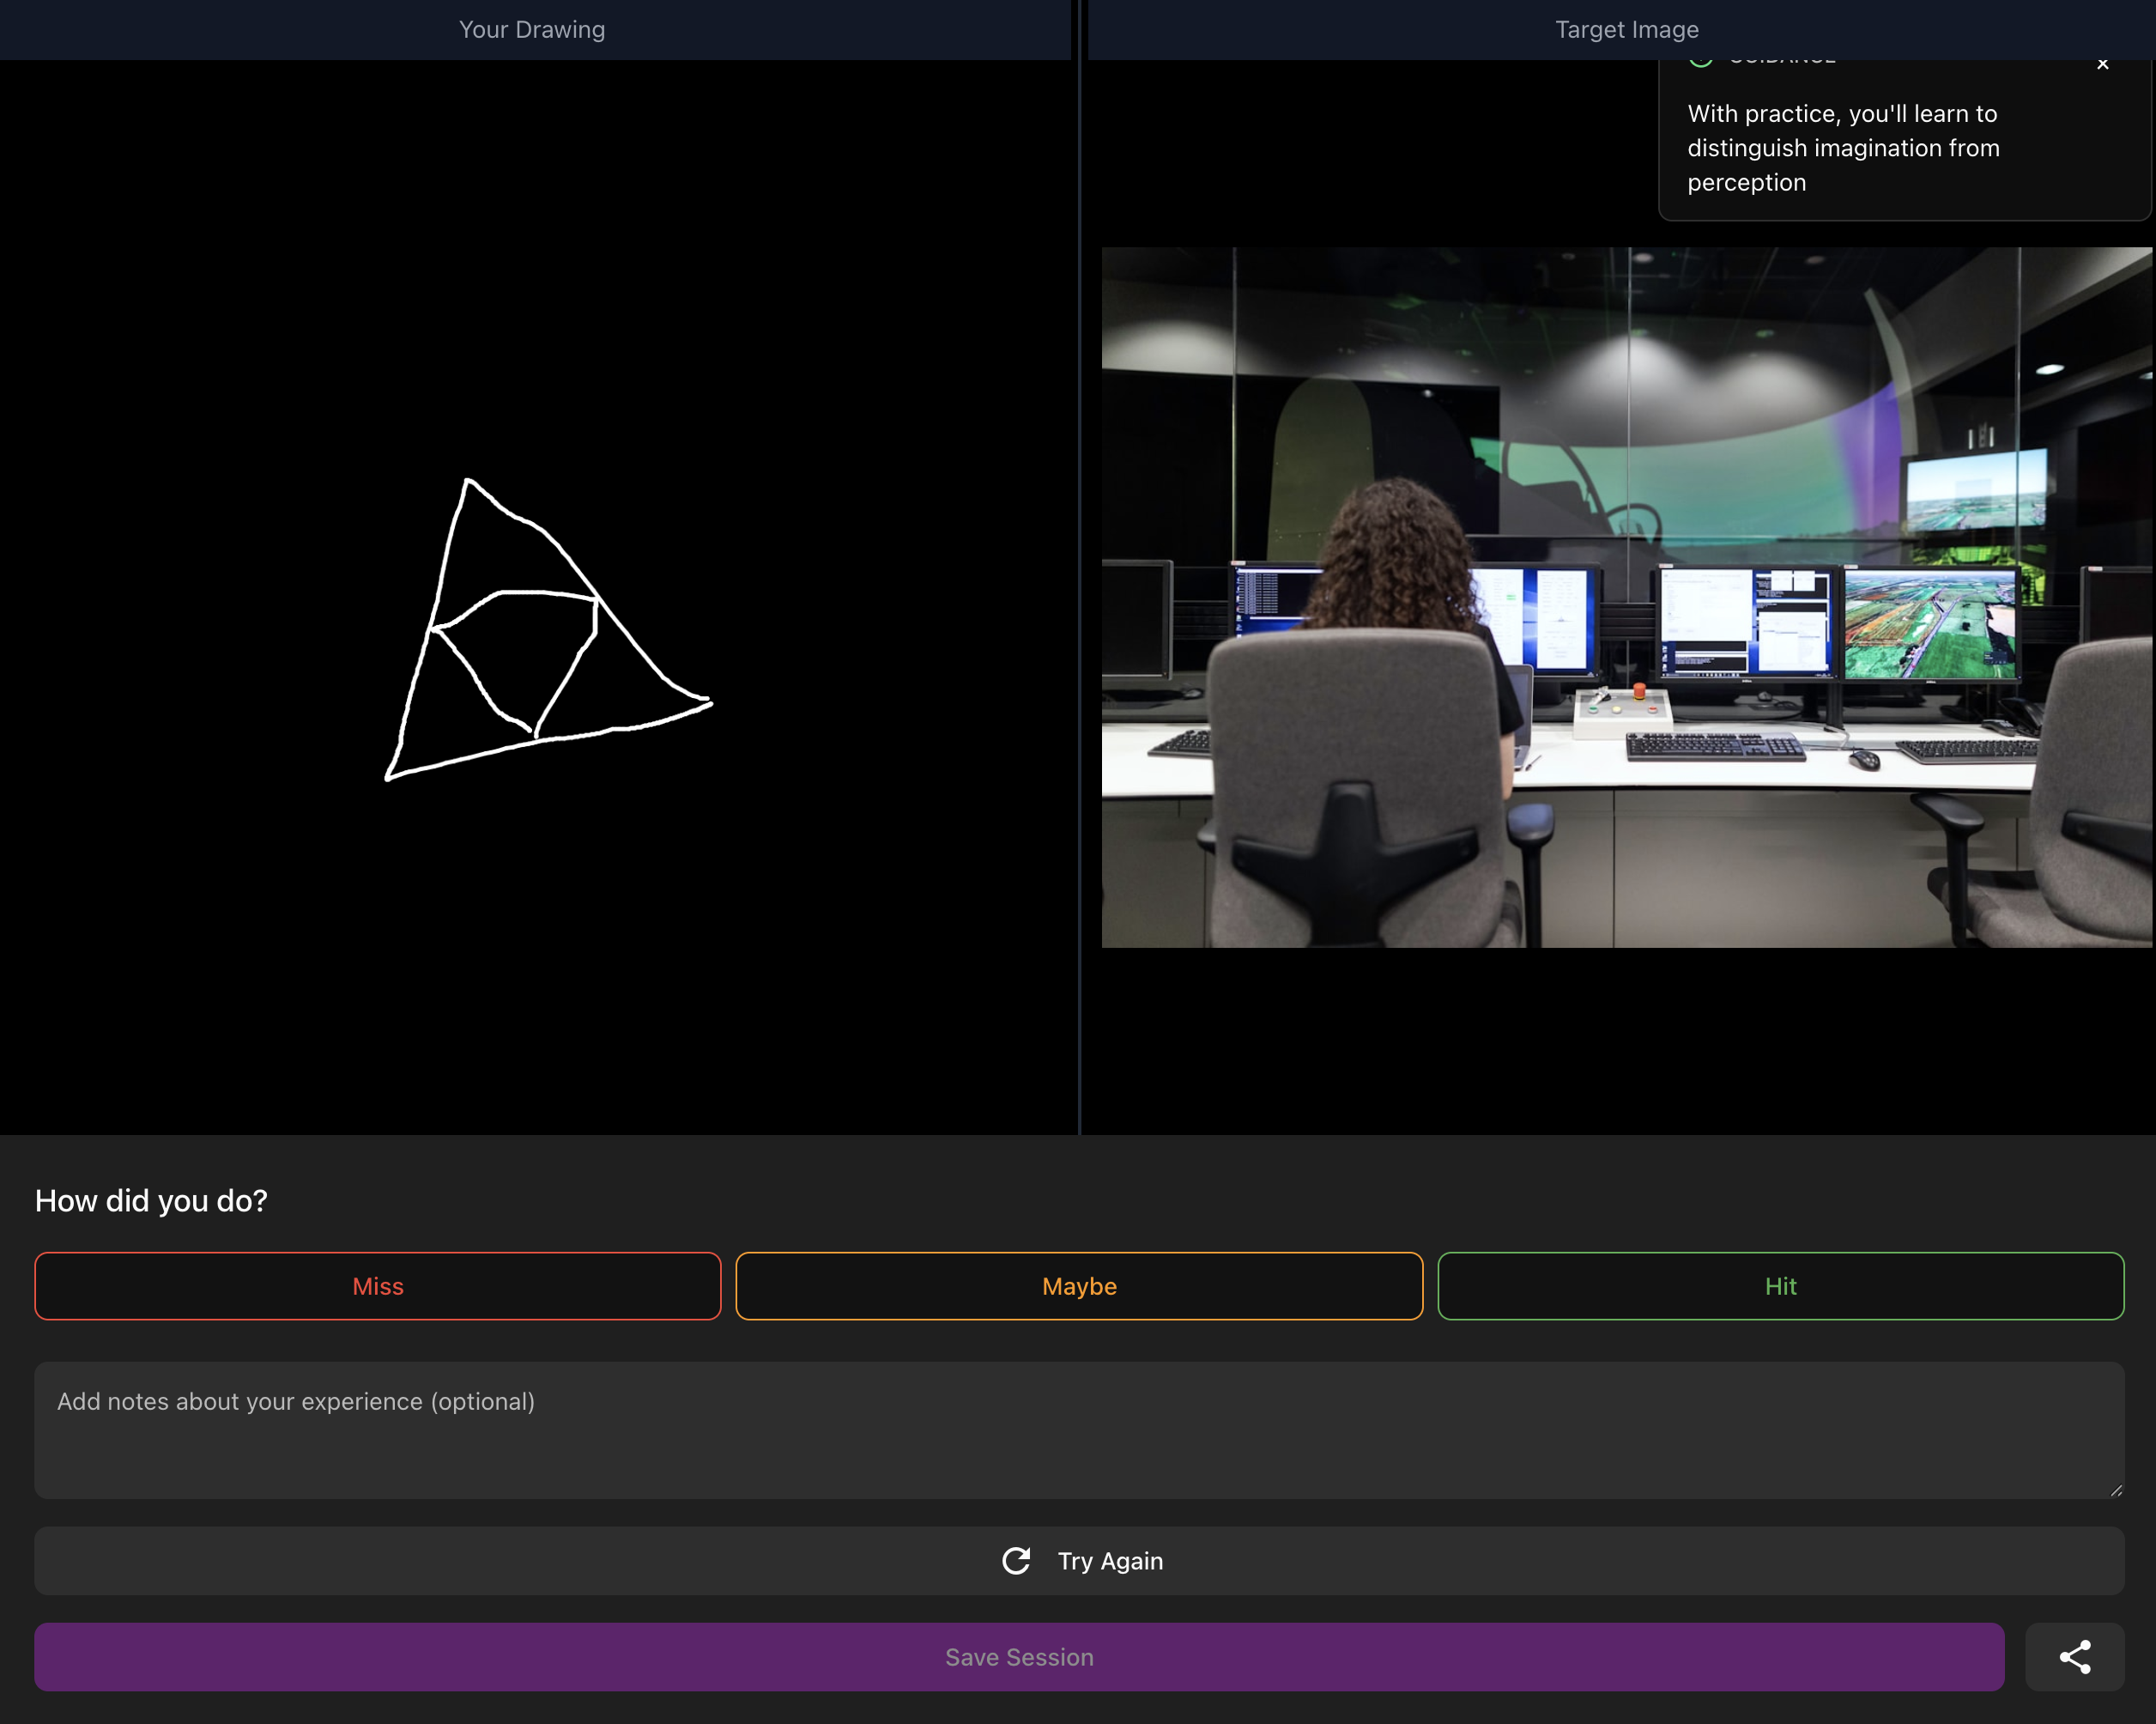Open the share icon button
This screenshot has width=2156, height=1724.
coord(2075,1657)
